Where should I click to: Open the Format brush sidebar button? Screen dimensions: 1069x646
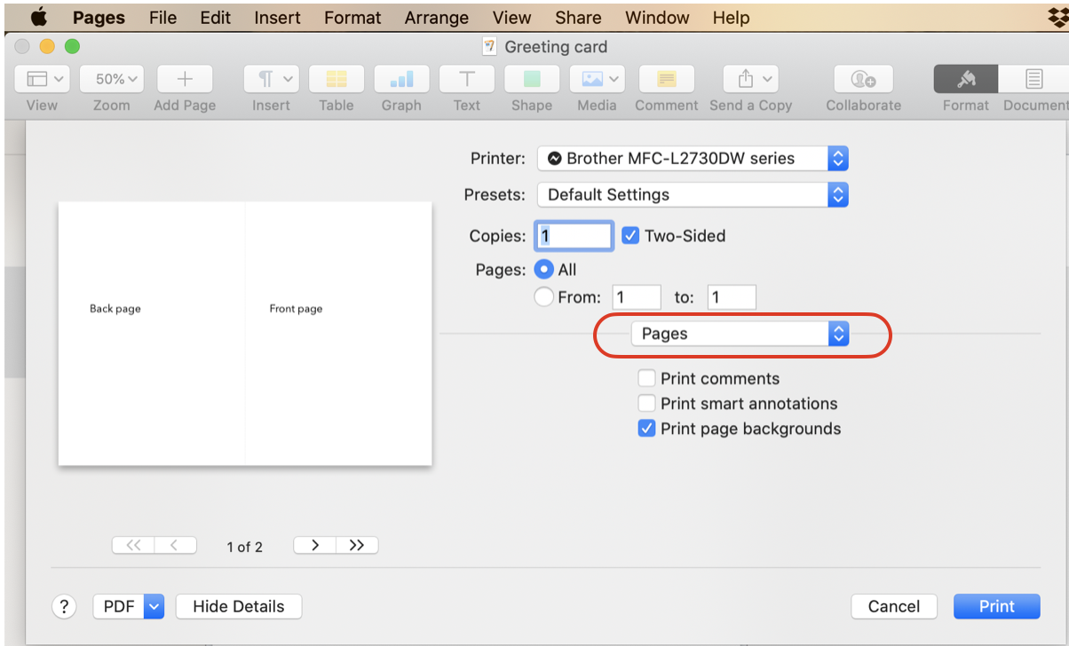[x=966, y=79]
